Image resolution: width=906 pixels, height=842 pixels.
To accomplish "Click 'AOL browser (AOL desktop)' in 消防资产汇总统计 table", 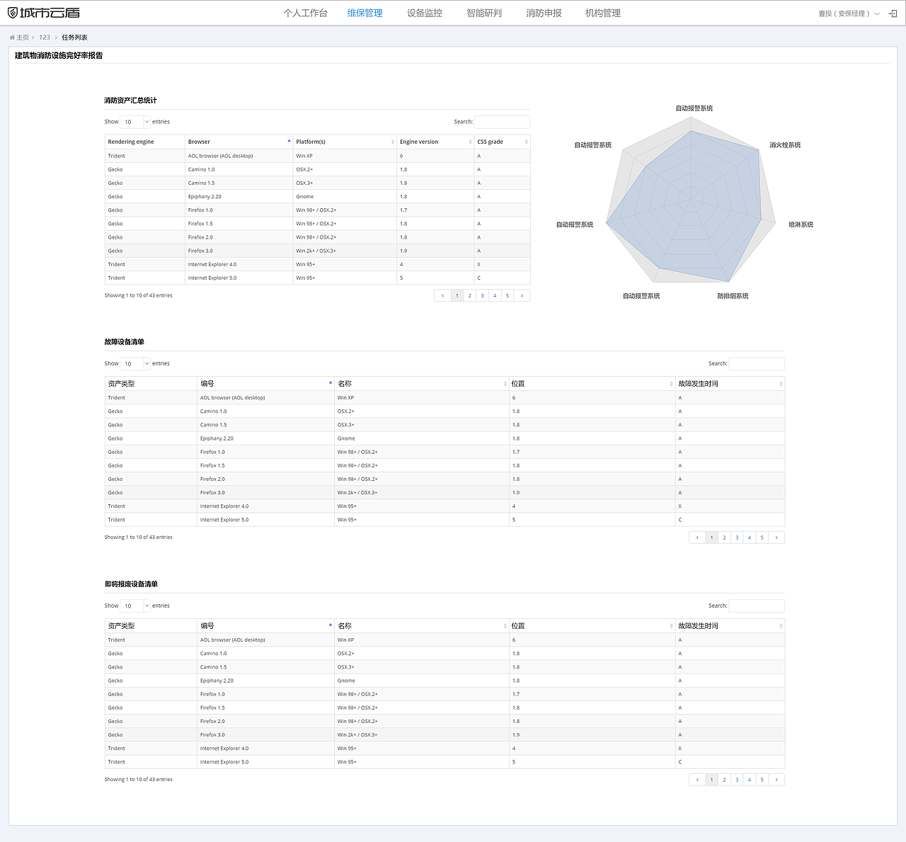I will 220,156.
